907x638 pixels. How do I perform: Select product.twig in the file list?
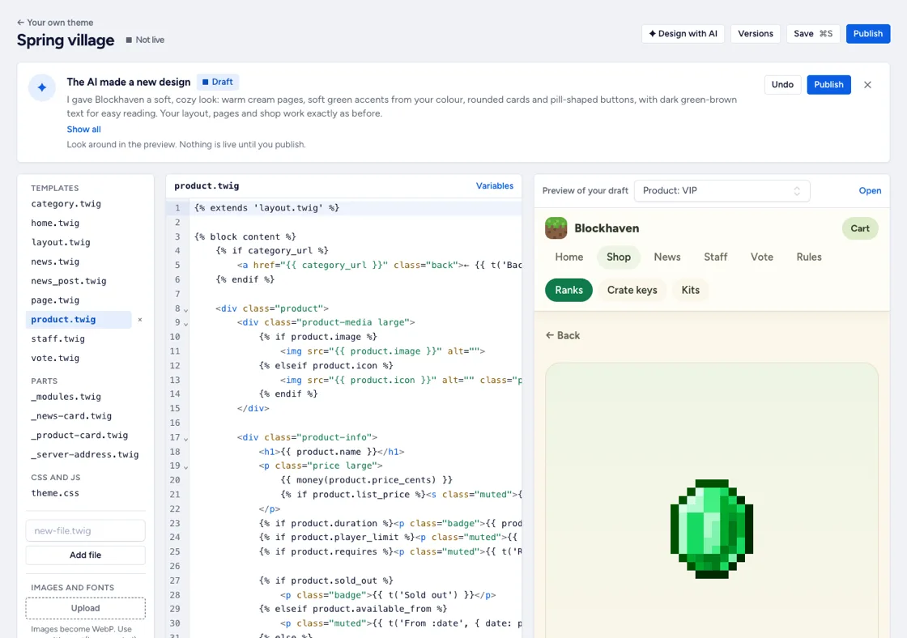point(79,319)
